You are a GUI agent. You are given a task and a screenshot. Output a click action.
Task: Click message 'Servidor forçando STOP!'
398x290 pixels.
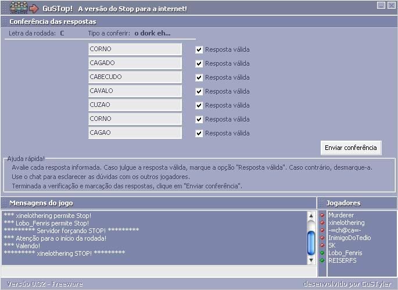coord(71,231)
